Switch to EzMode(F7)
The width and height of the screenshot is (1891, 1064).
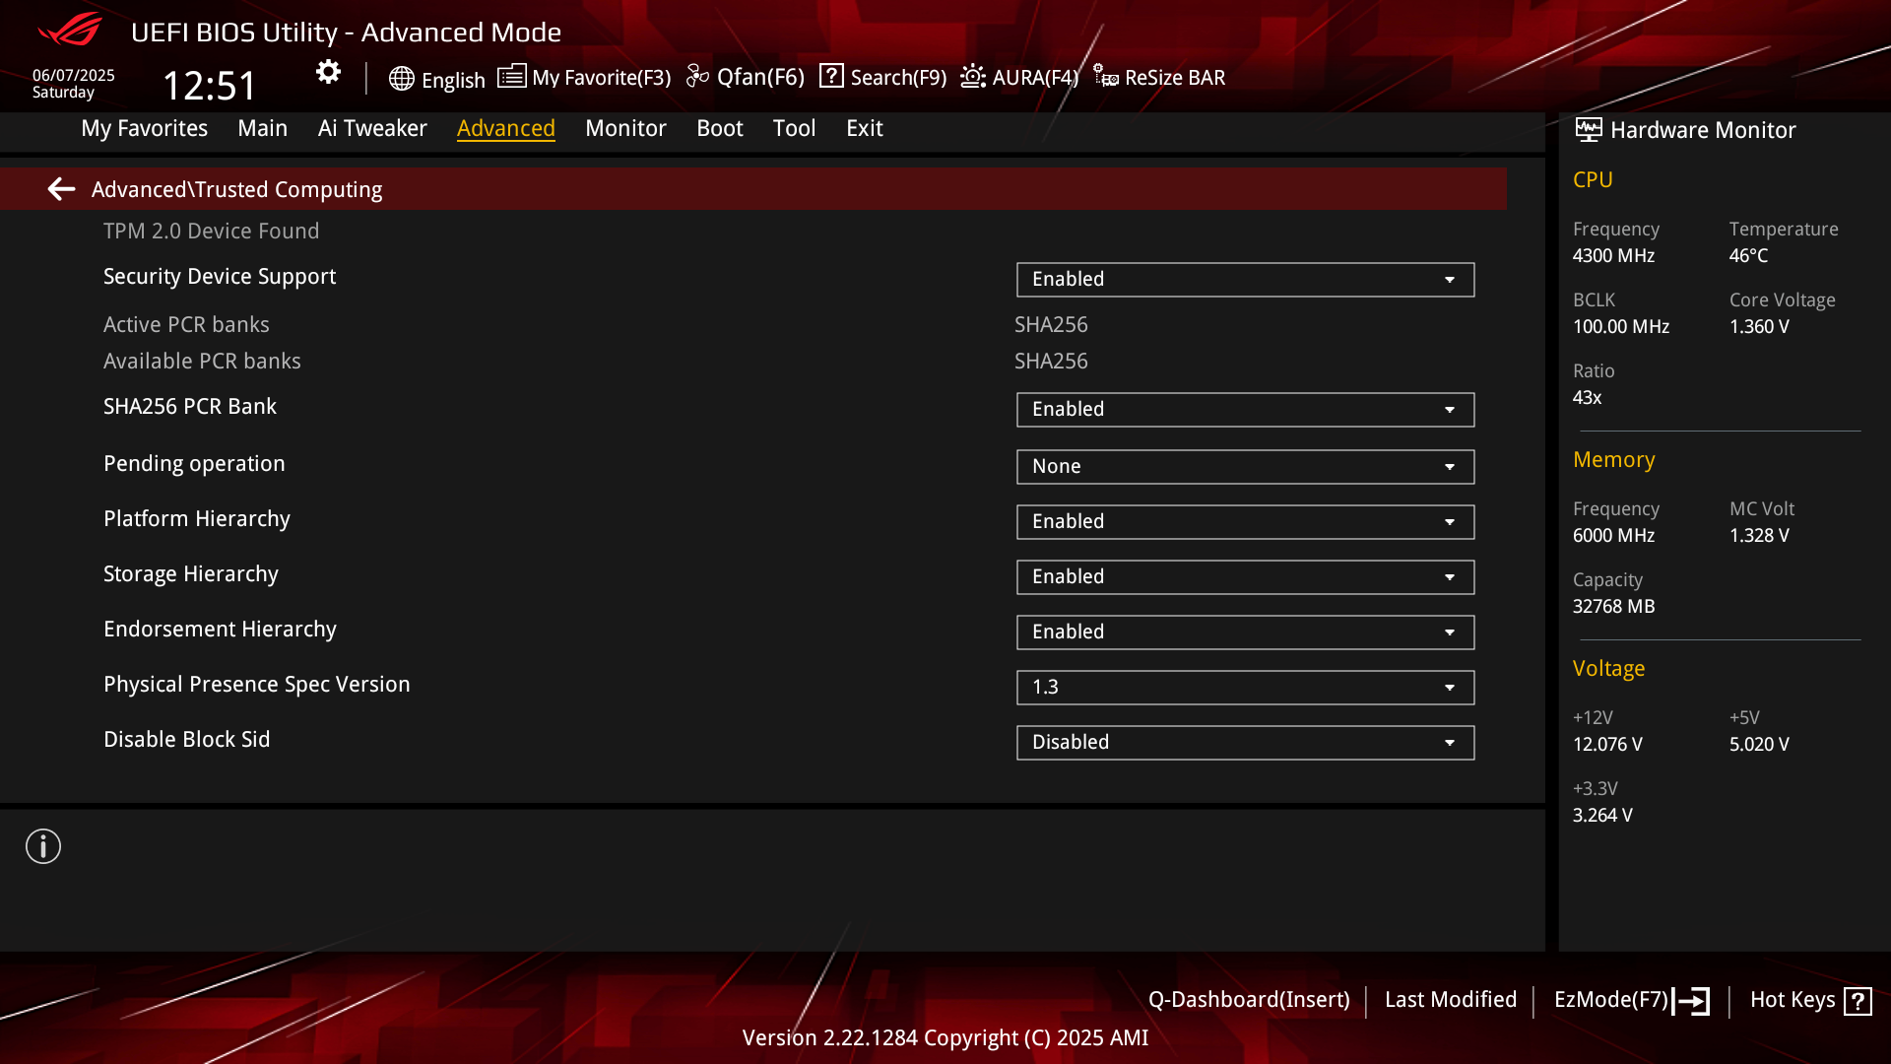(1631, 1000)
